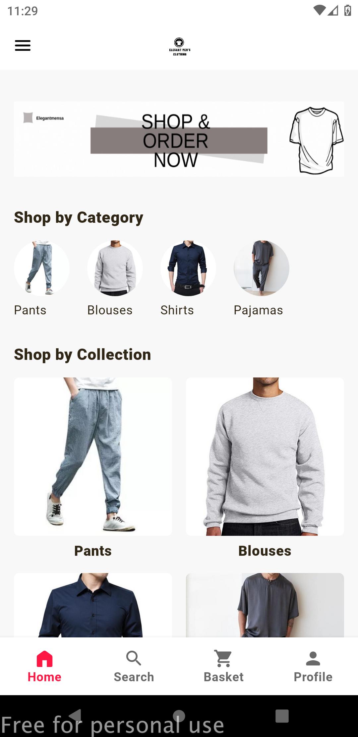358x737 pixels.
Task: Open the gray pajama collection card
Action: point(265,605)
